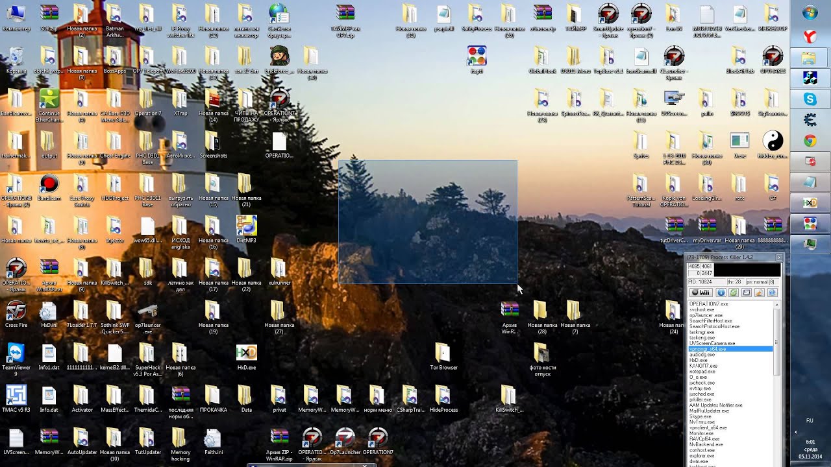Click the blue info icon in Process Killer
This screenshot has height=467, width=831.
(721, 292)
